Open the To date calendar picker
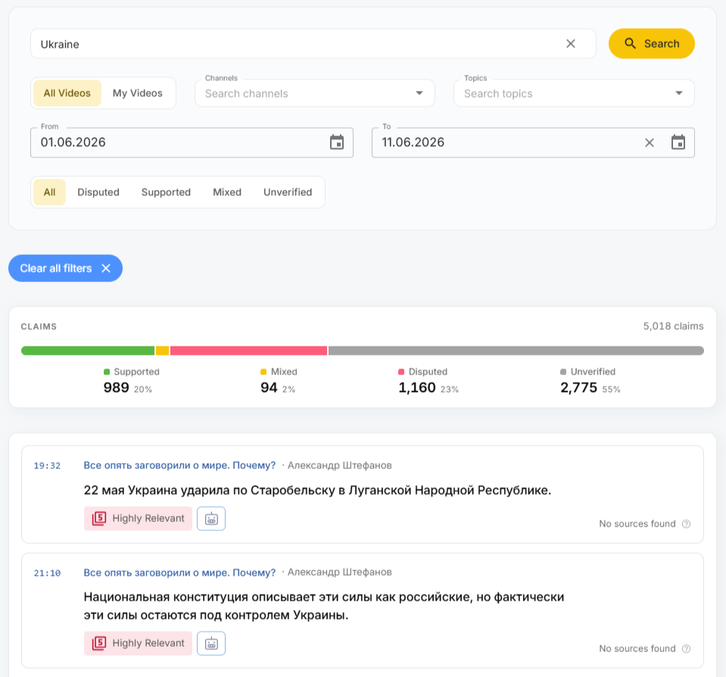This screenshot has width=726, height=677. pos(678,142)
